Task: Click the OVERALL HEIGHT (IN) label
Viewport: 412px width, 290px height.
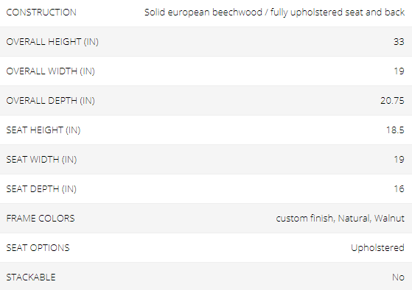Action: pyautogui.click(x=52, y=42)
